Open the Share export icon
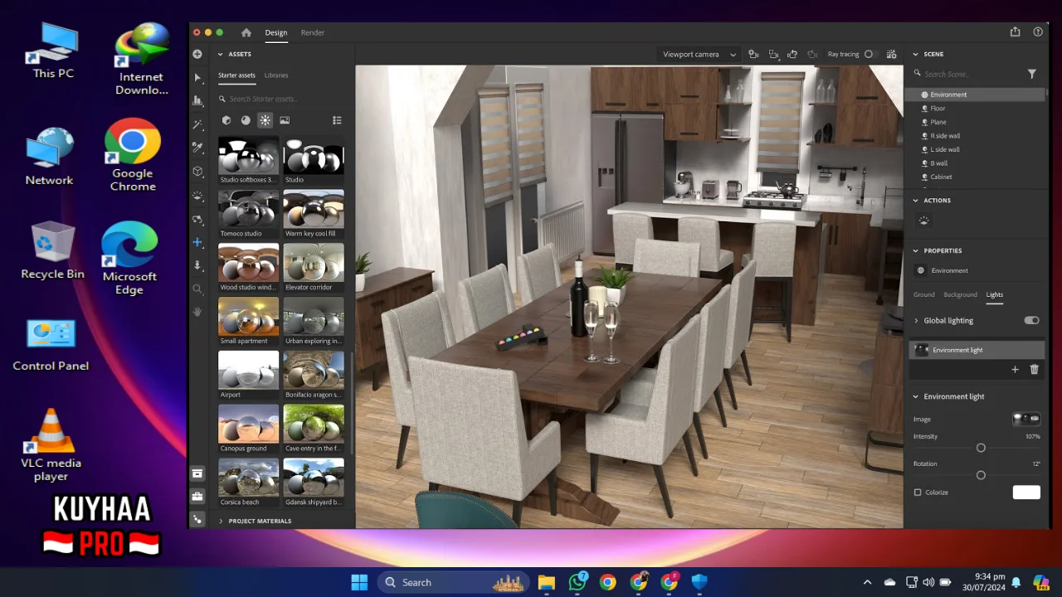 tap(1015, 32)
